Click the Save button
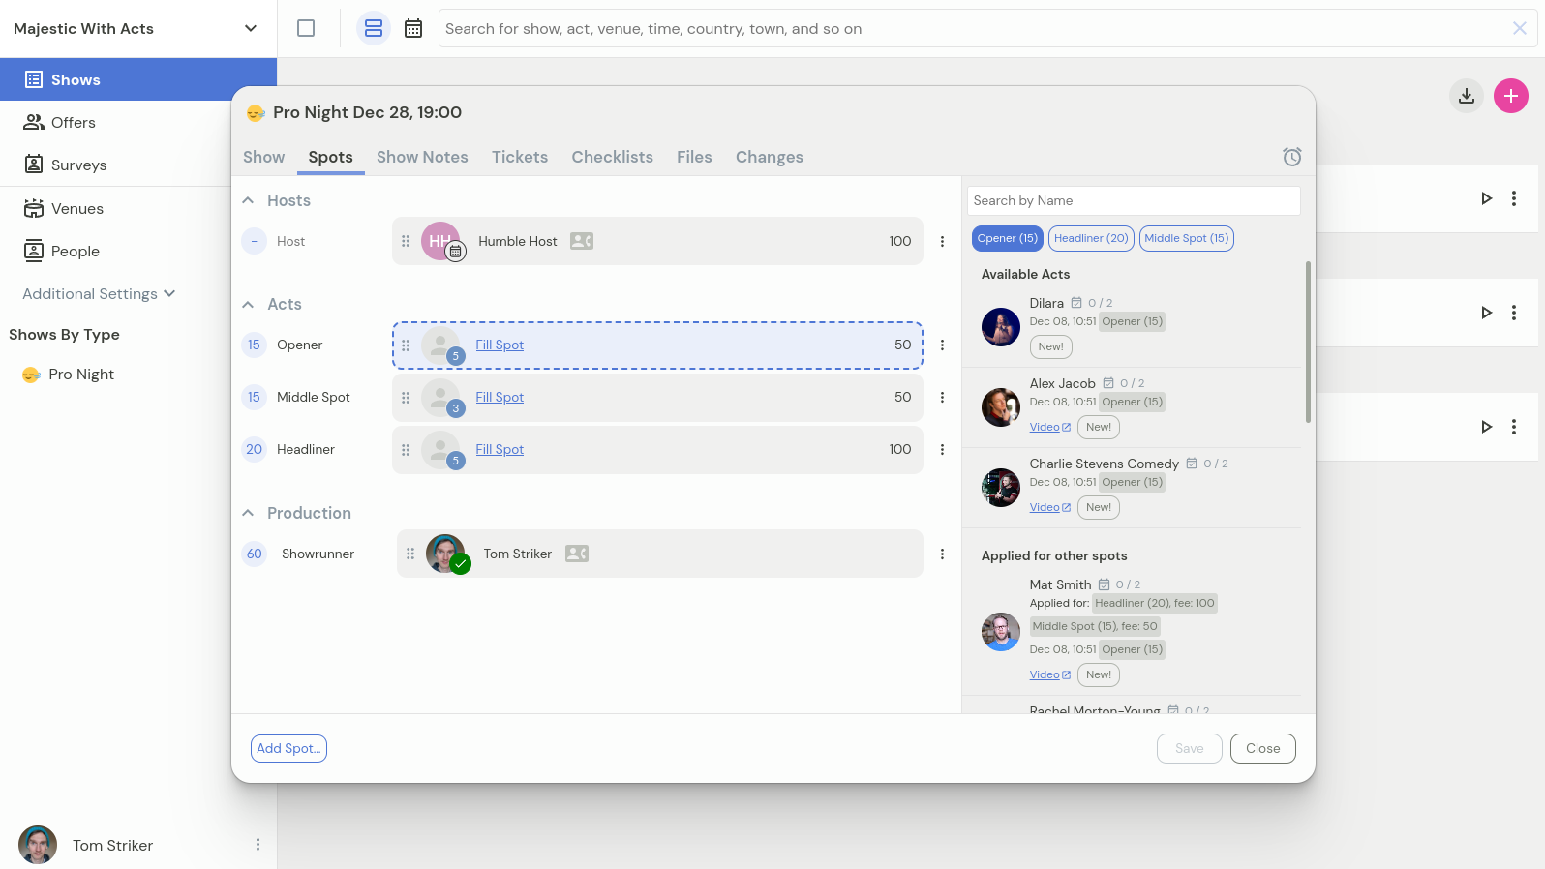This screenshot has height=869, width=1545. pos(1190,748)
